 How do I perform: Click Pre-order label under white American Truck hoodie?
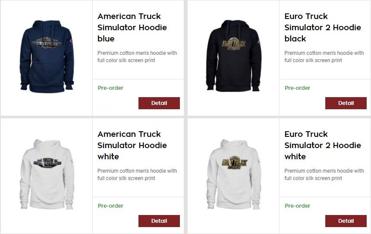(x=110, y=206)
